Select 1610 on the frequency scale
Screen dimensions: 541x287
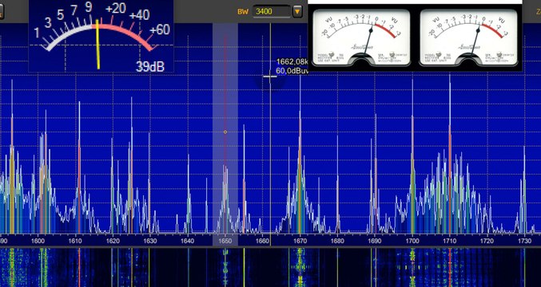point(75,241)
